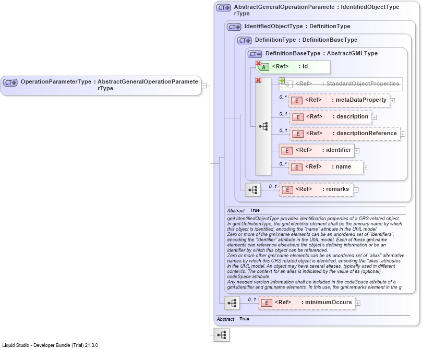The width and height of the screenshot is (422, 348).
Task: Select the sequence icon in the tall bar
Action: click(x=263, y=126)
